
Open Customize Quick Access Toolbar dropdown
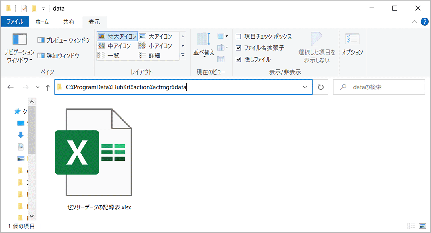click(43, 9)
